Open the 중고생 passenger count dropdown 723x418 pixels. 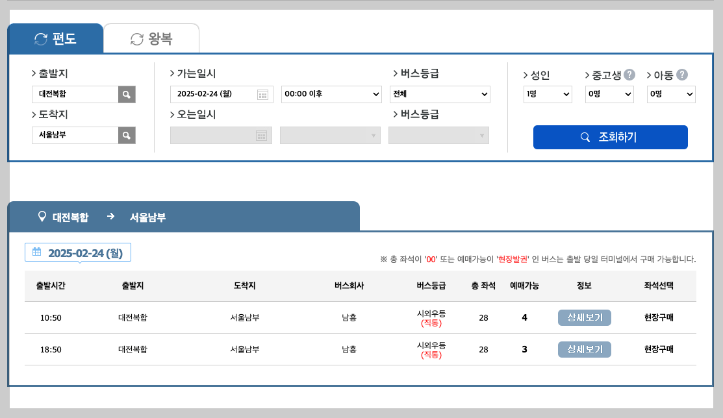point(609,94)
